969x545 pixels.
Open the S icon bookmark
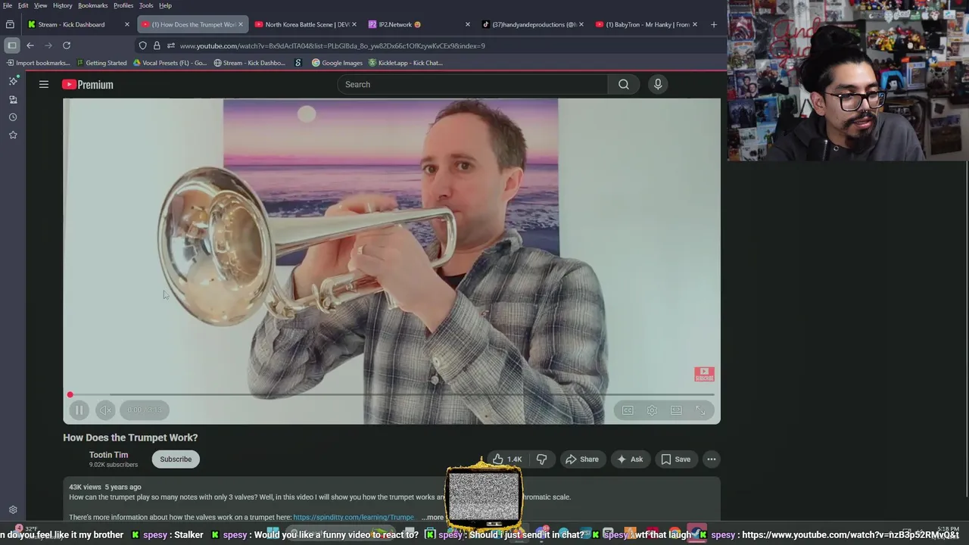coord(298,63)
